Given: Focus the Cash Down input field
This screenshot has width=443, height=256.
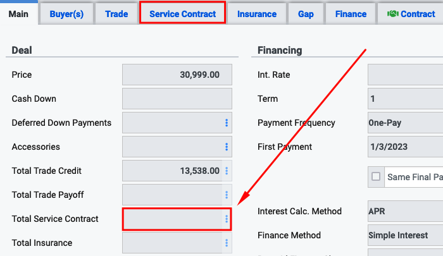Looking at the screenshot, I should pos(177,99).
